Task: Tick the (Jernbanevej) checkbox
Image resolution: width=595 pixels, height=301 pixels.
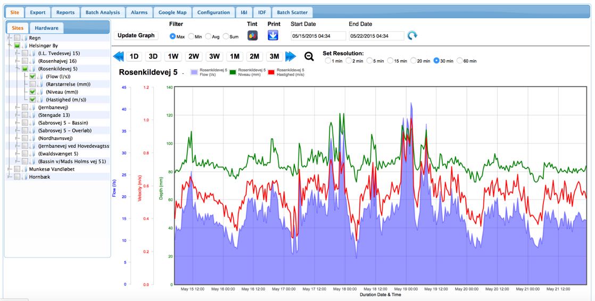Action: pyautogui.click(x=25, y=107)
